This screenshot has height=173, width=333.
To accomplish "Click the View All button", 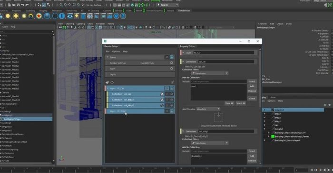I will click(229, 103).
